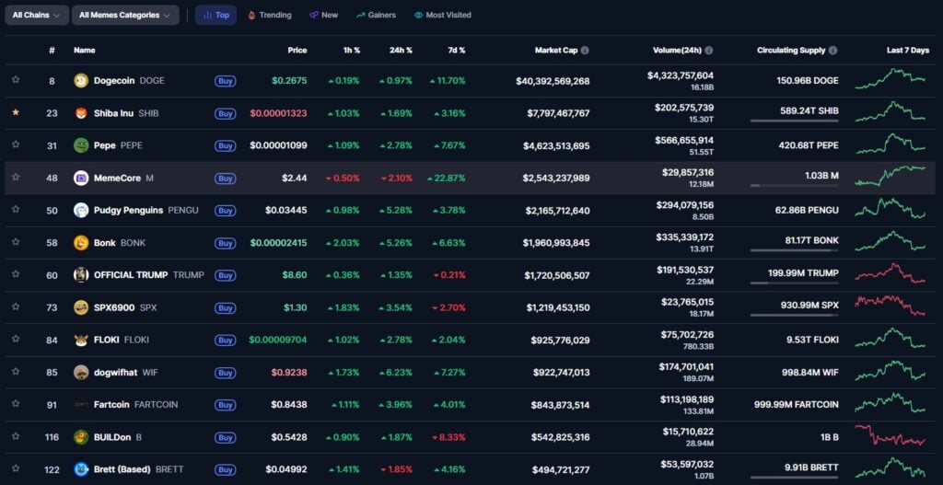Click the Fartcoin logo
The width and height of the screenshot is (943, 485).
[x=81, y=405]
